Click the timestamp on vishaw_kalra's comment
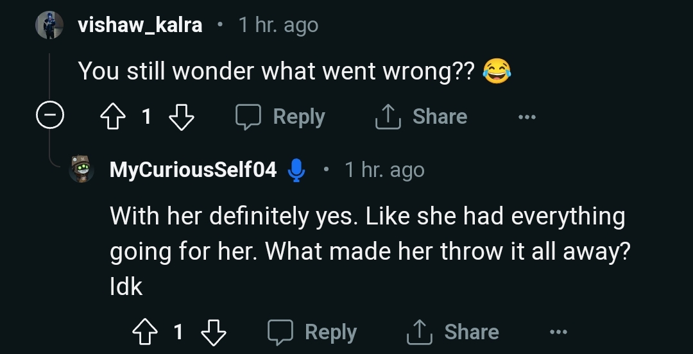693x354 pixels. (x=278, y=26)
